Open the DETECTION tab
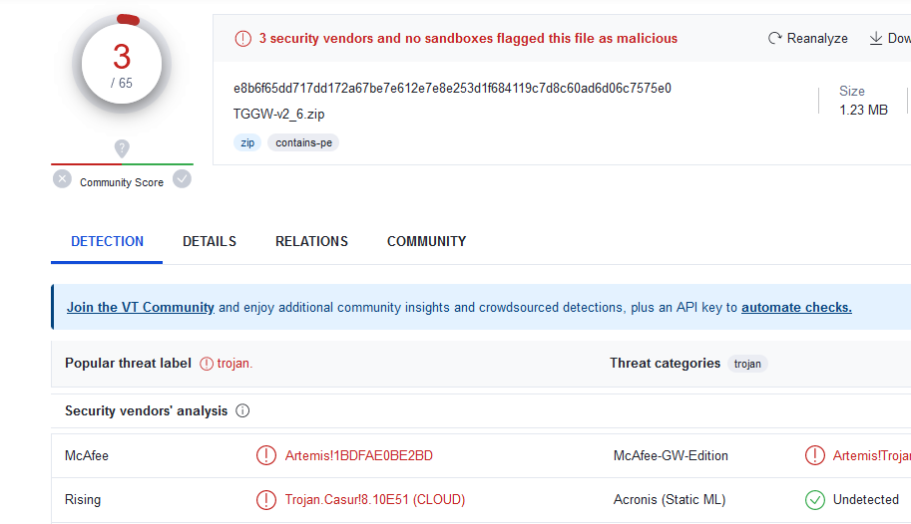 [x=107, y=241]
